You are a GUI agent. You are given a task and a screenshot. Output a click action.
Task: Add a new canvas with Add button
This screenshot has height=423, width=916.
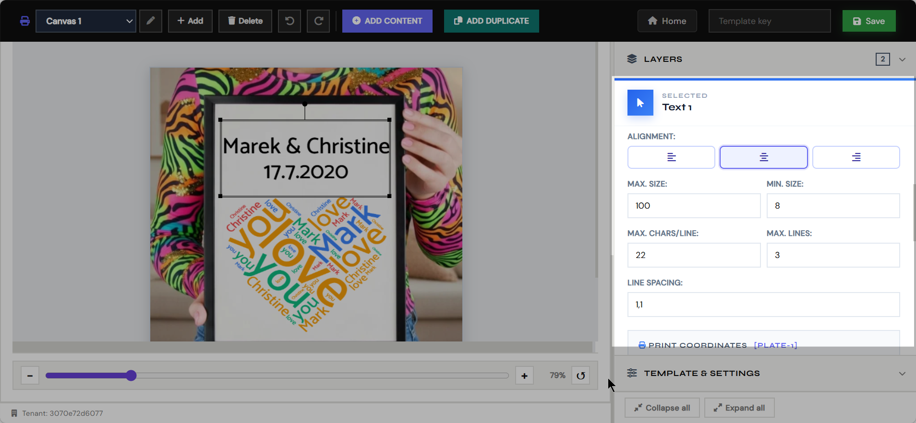point(190,21)
